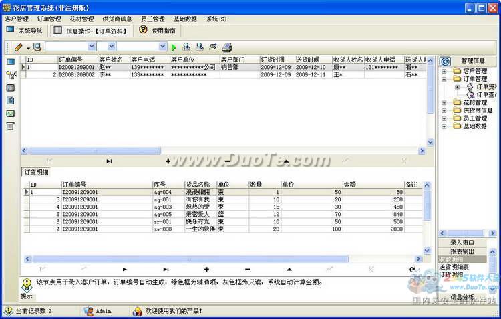Click the trash-bin style icon in left sidebar
The image size is (501, 319).
point(11,126)
